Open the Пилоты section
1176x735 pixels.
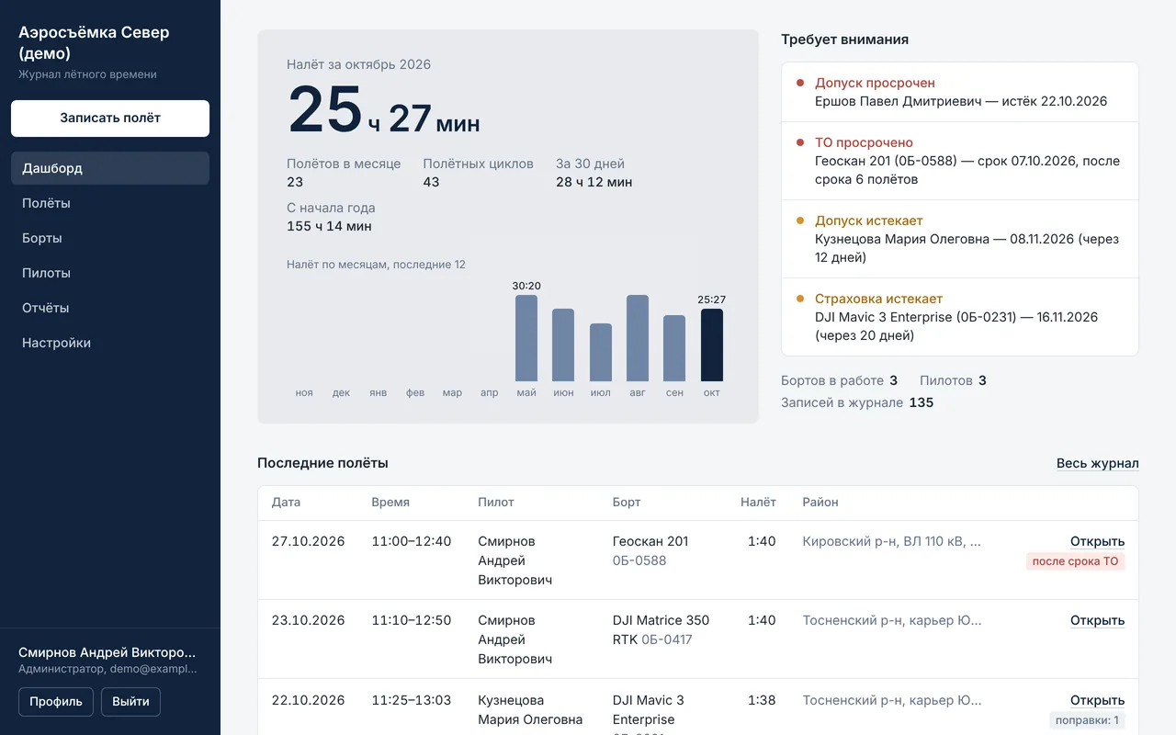[x=110, y=273]
